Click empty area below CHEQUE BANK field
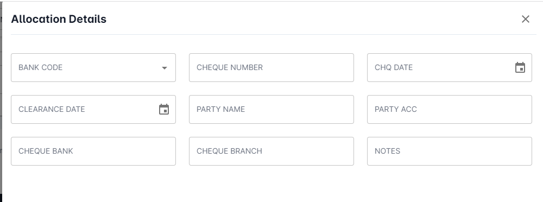543x202 pixels. [x=93, y=184]
